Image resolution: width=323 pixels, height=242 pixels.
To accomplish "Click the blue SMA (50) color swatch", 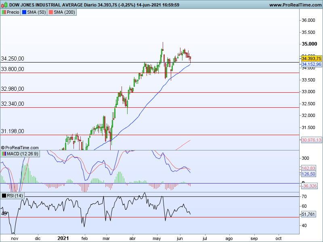I will tap(24, 12).
